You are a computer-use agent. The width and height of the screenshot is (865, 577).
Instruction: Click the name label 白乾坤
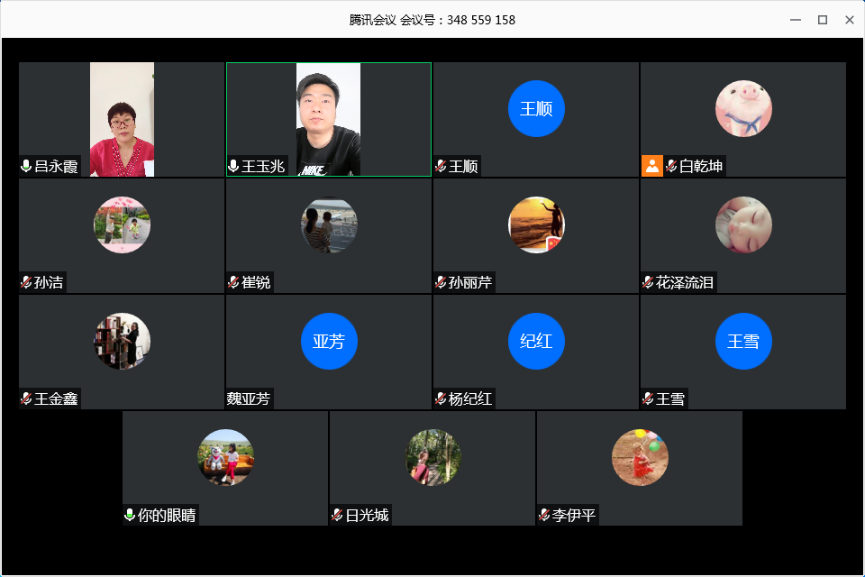(701, 166)
